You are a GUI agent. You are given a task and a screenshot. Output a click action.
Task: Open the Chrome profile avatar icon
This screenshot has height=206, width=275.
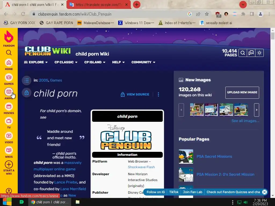click(260, 14)
